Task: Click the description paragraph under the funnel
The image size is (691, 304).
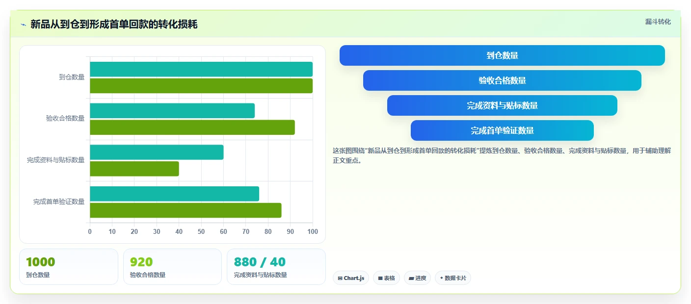Action: (x=502, y=155)
